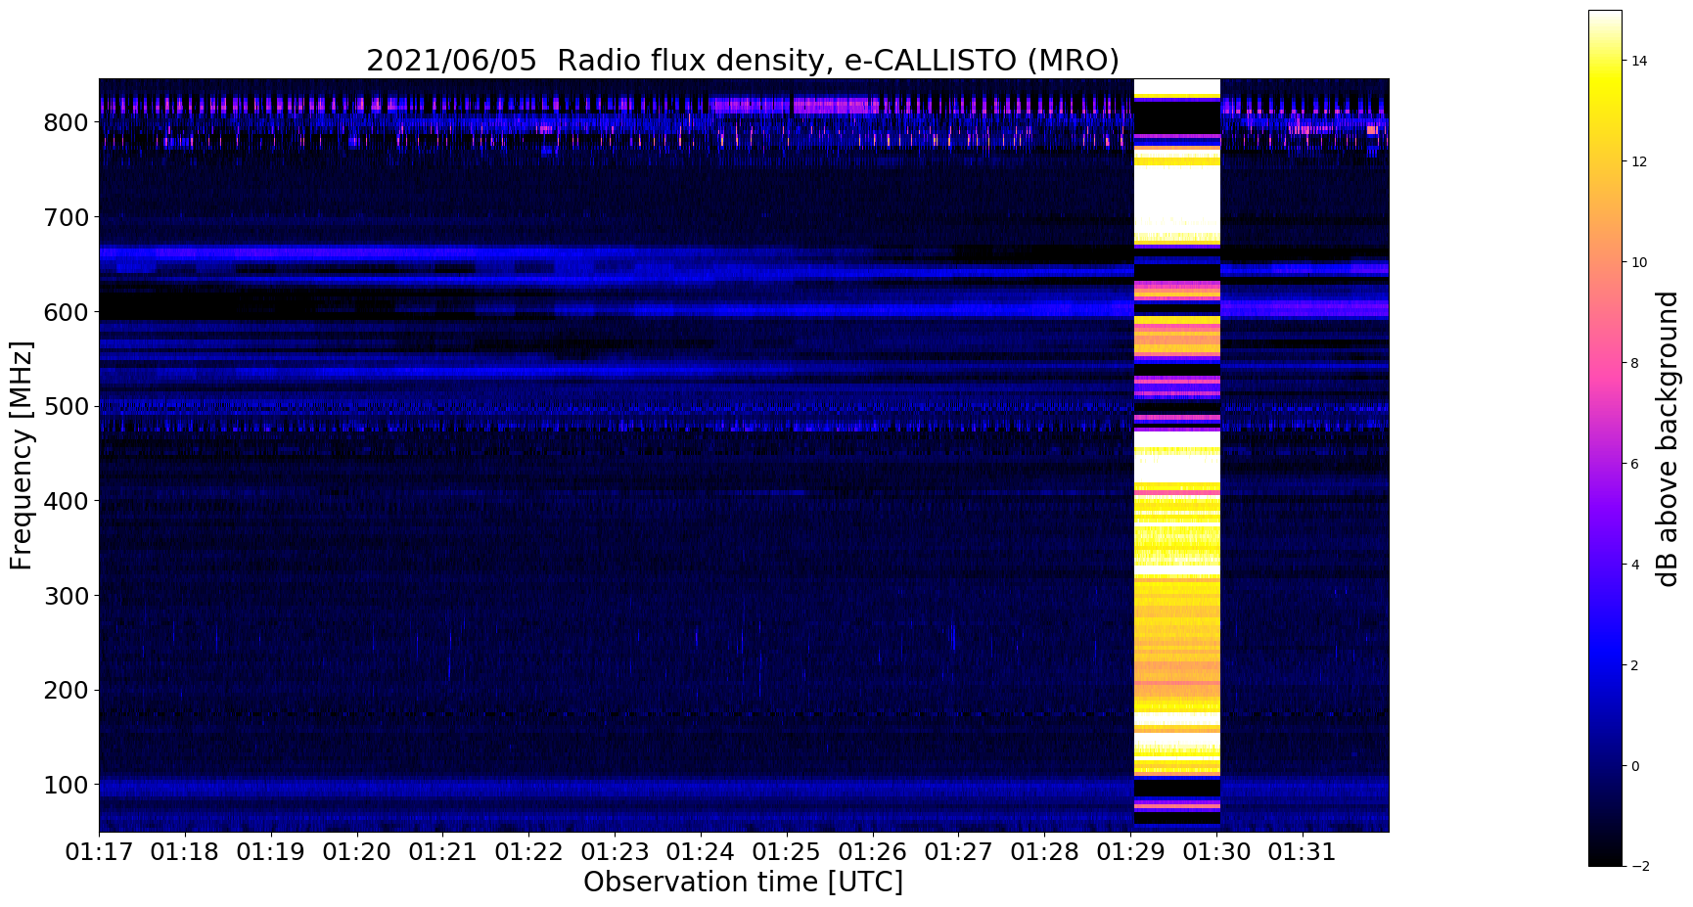Screen dimensions: 1693x907
Task: Click the 200 frequency tick label
Action: coord(67,690)
